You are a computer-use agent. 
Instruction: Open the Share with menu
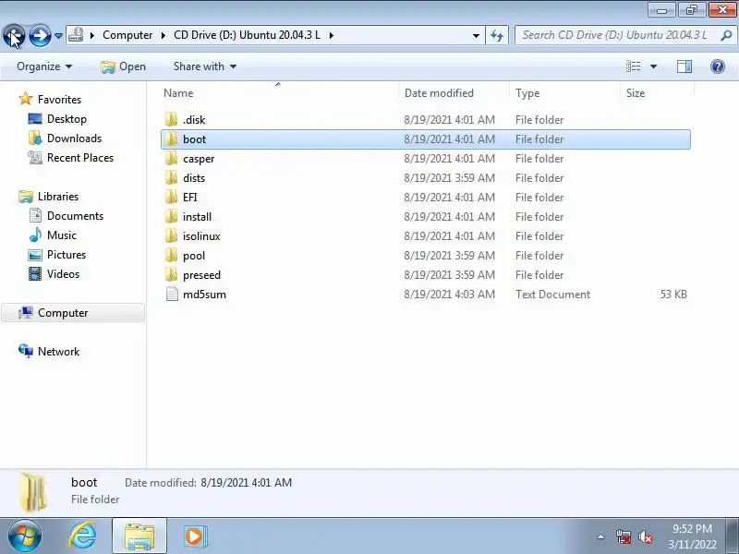click(x=204, y=66)
